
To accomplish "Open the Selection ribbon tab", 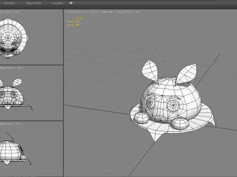I will [9, 3].
